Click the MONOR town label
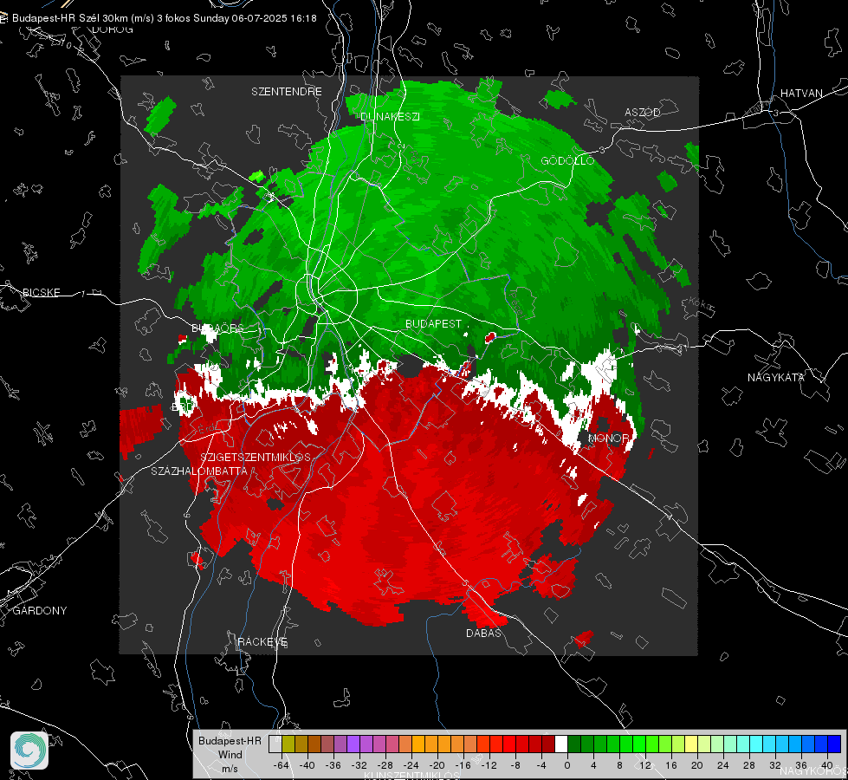Screen dimensions: 848x780 pos(608,438)
